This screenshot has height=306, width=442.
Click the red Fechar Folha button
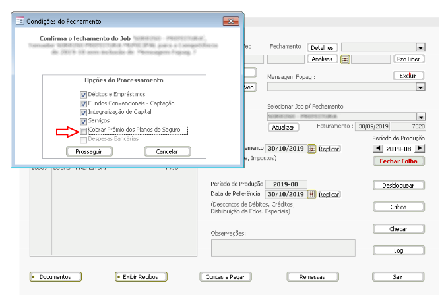(398, 161)
